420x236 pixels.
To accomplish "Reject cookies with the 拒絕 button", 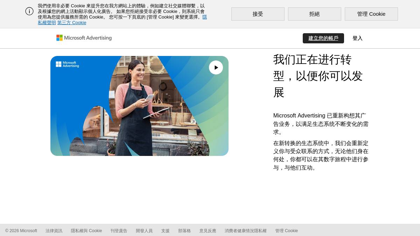I will click(x=315, y=14).
